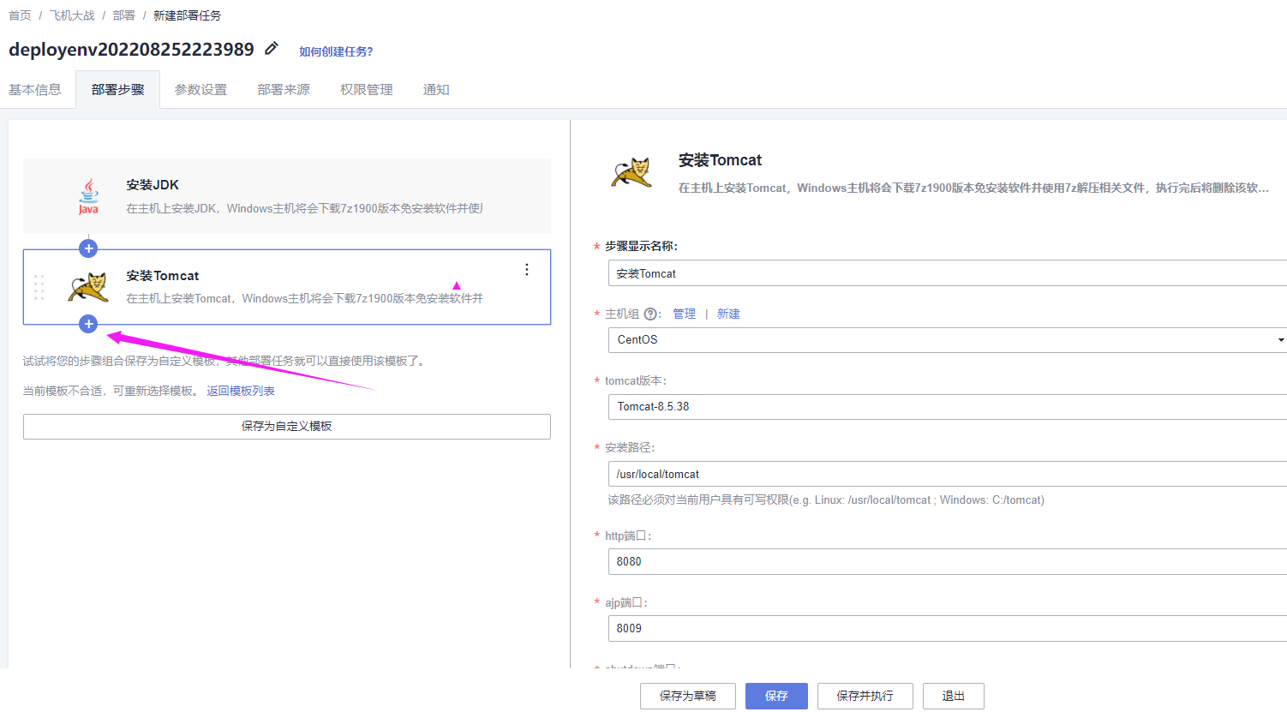
Task: Click 返回模板列表 link
Action: click(241, 391)
